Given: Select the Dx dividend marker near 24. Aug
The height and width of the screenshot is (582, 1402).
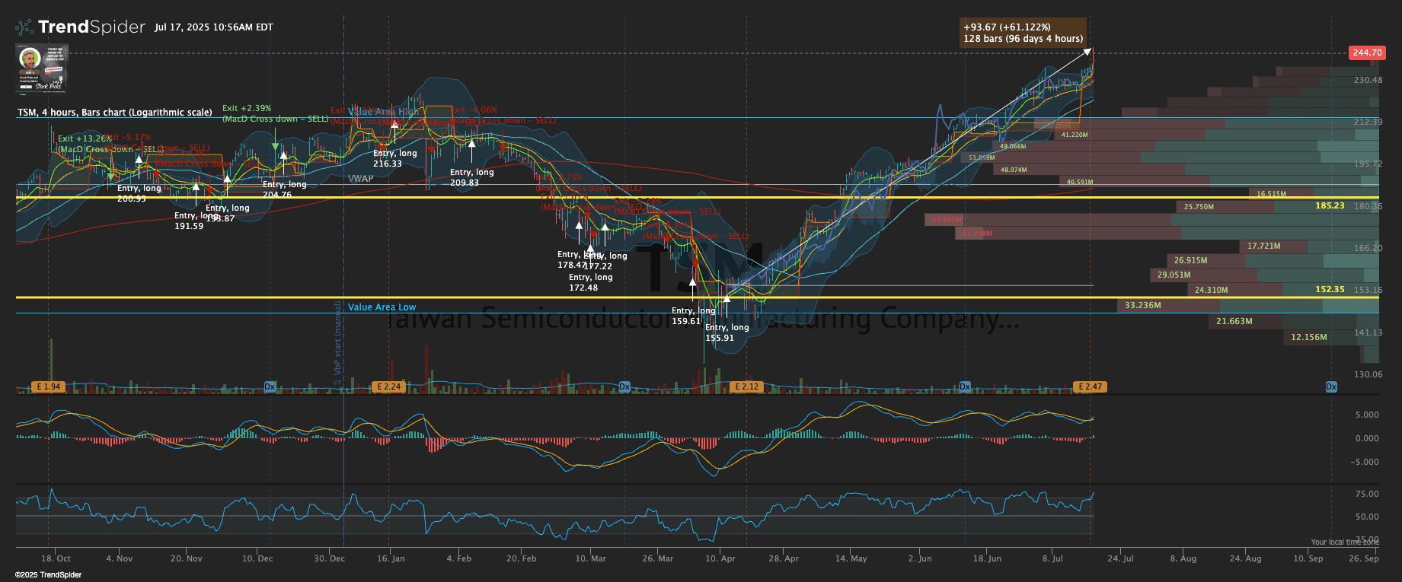Looking at the screenshot, I should tap(1331, 387).
